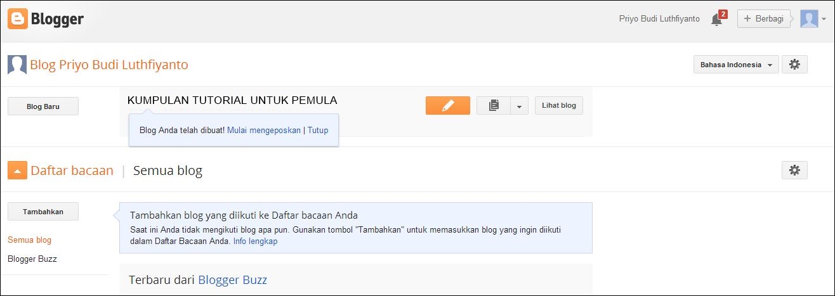
Task: Expand the account dropdown arrow
Action: tap(824, 19)
